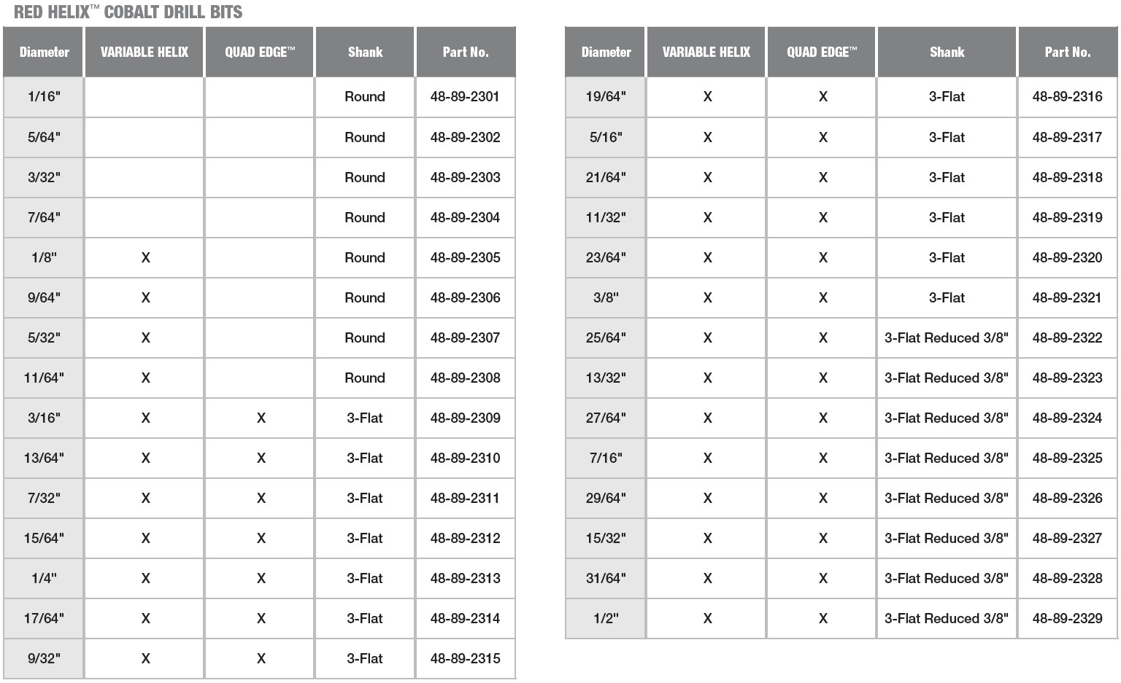
Task: Select the 3/8" diameter cell
Action: [606, 297]
